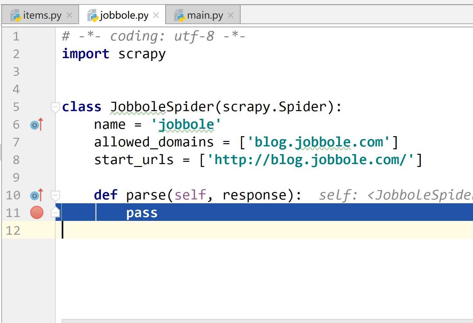Click the 'parse' method name
473x323 pixels.
(x=146, y=196)
